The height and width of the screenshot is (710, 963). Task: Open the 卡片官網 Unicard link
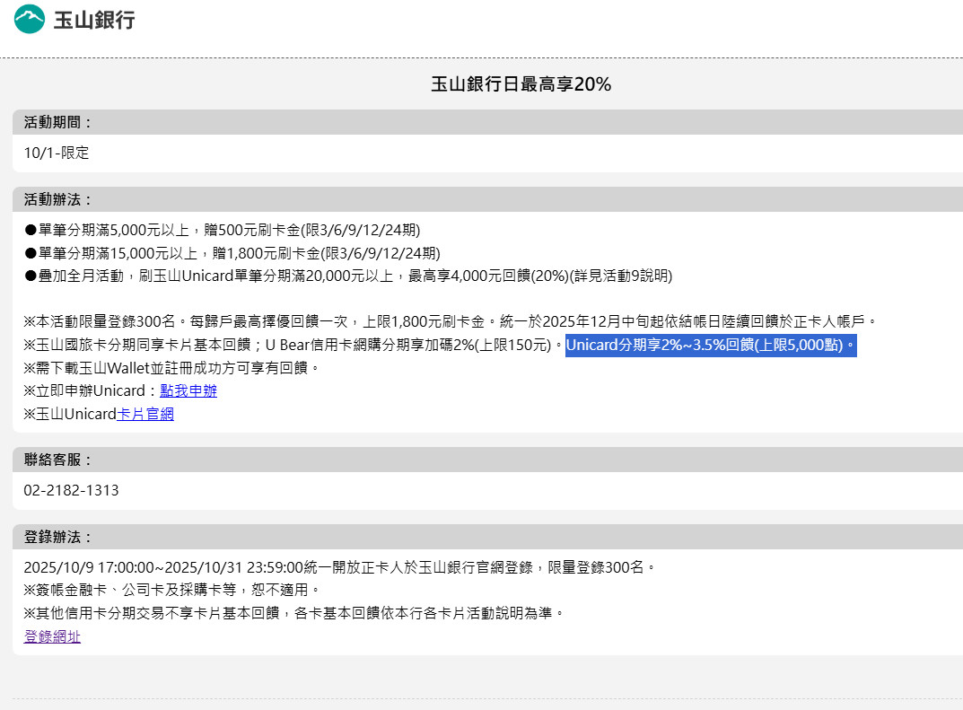(x=145, y=414)
